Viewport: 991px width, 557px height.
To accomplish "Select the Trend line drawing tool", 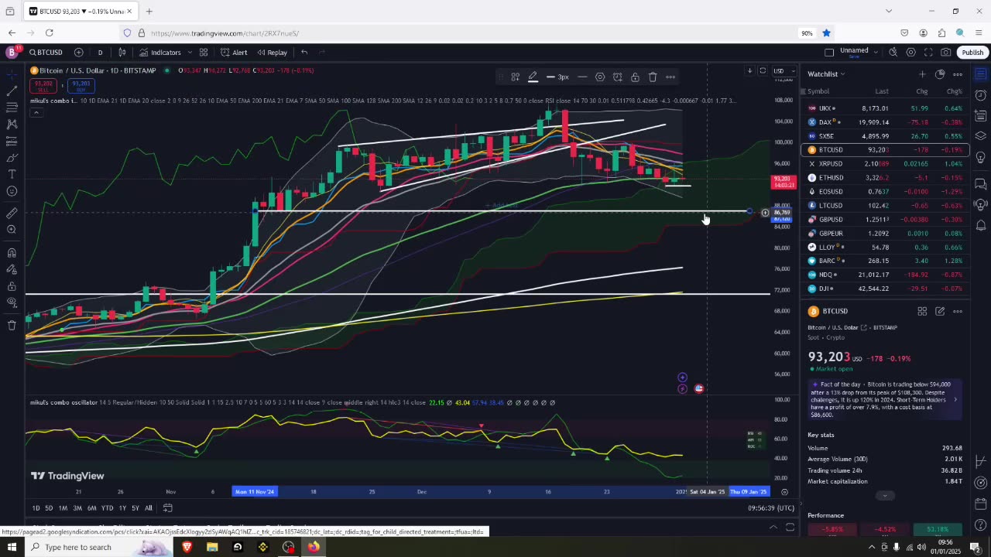I will coord(12,91).
